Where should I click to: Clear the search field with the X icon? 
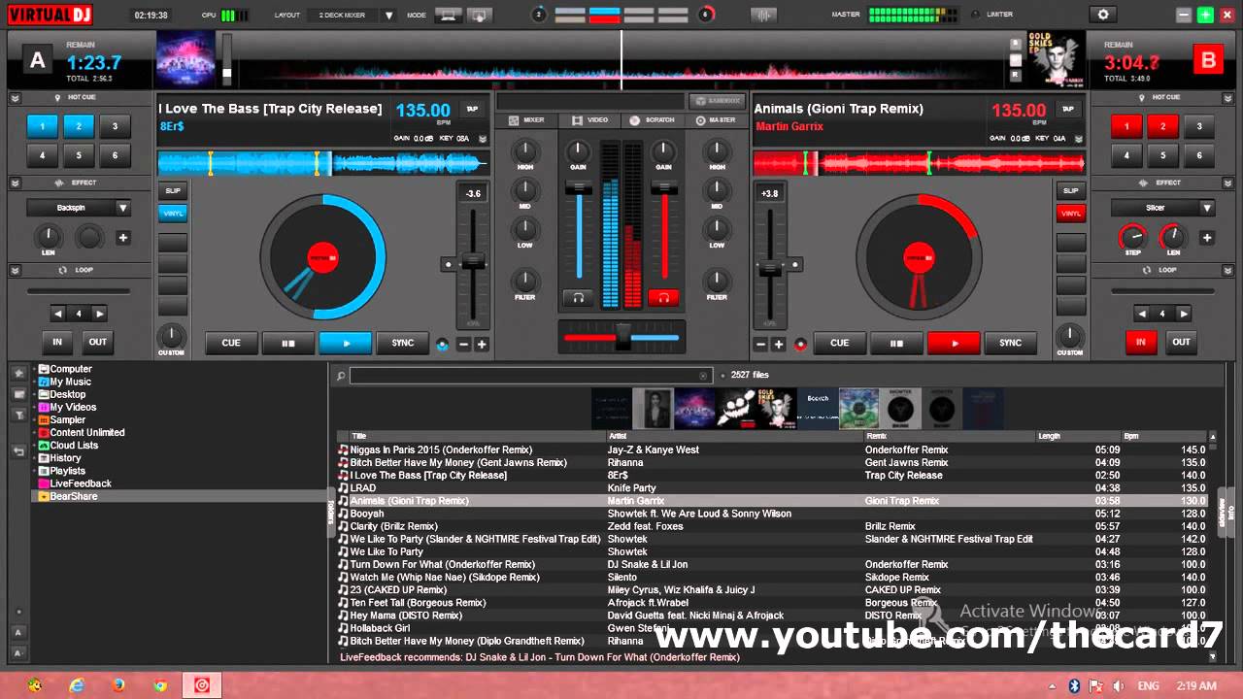tap(703, 376)
